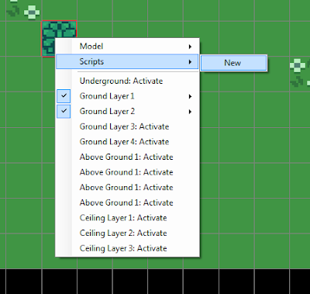Activate Ground Layer 3
Image resolution: width=310 pixels, height=294 pixels.
coord(127,126)
